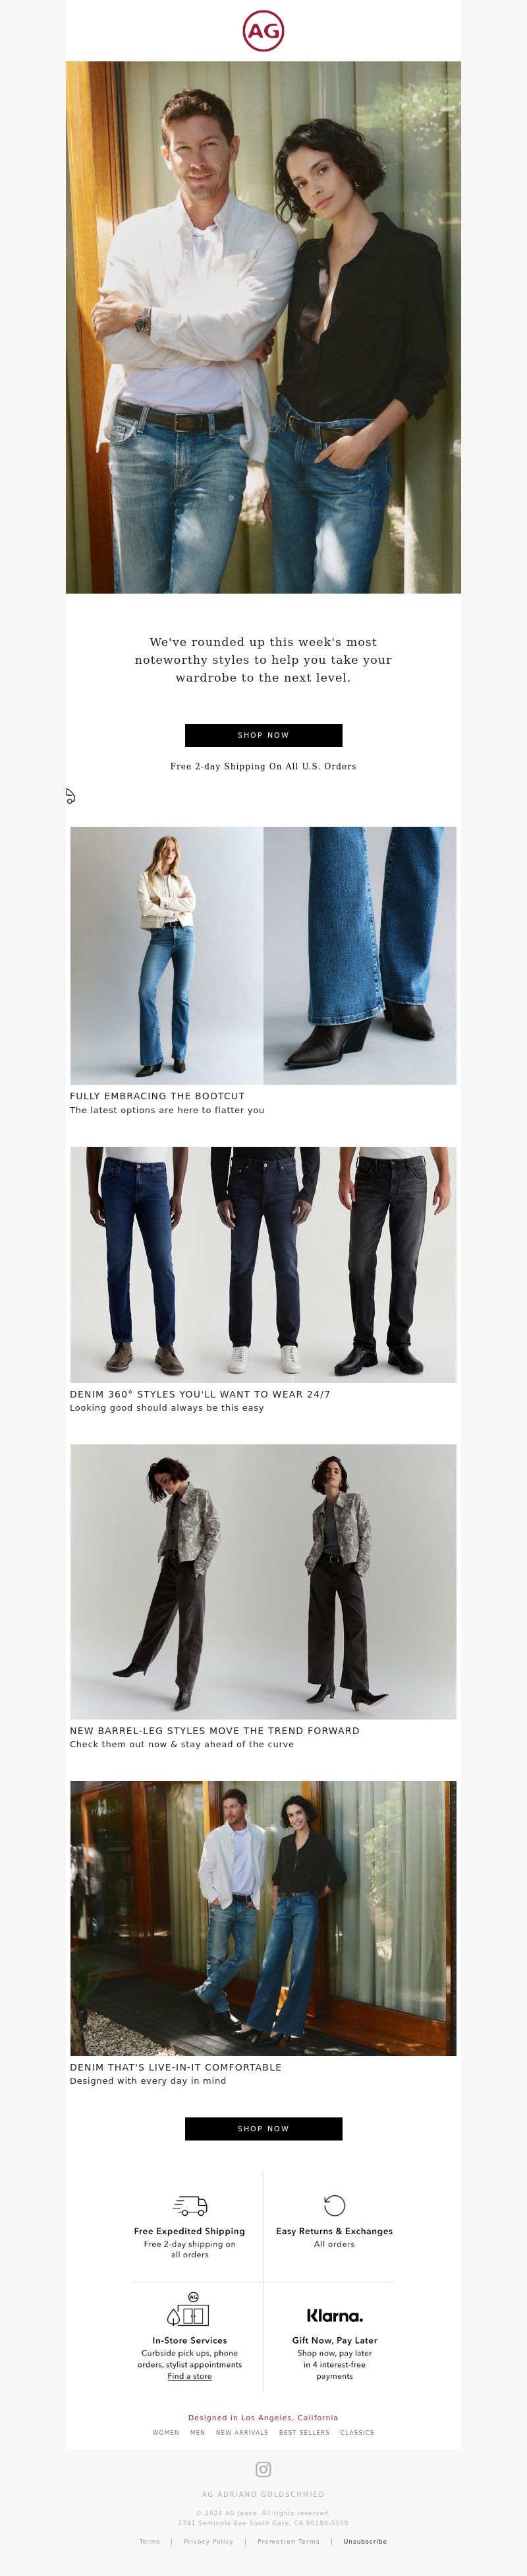Click the Klarna logo
This screenshot has width=527, height=2576.
[335, 2316]
